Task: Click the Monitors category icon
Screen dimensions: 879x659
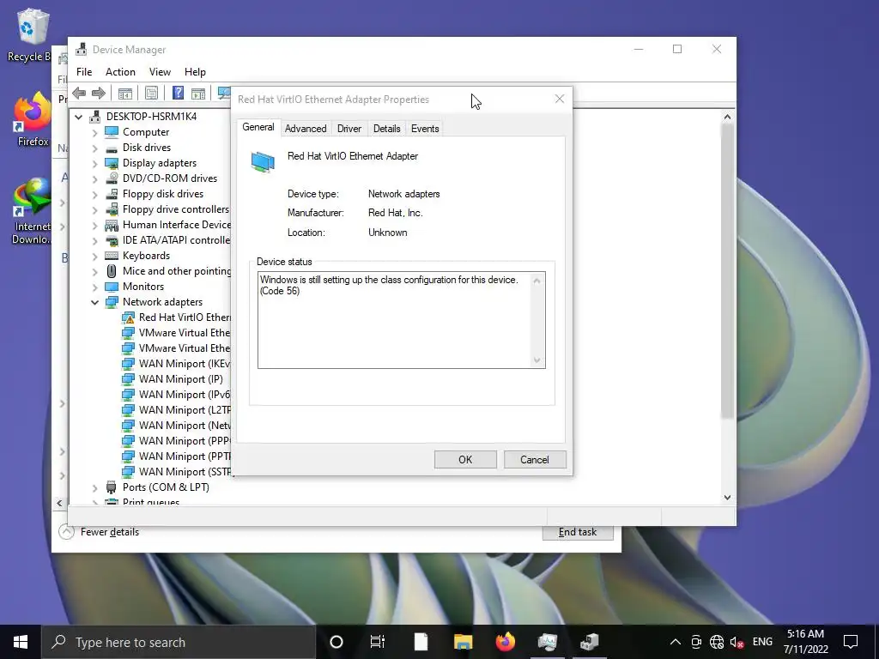Action: coord(112,287)
